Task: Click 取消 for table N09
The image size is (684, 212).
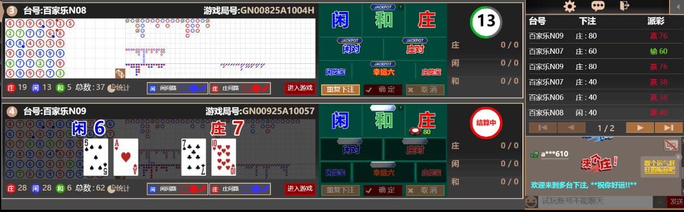Action: 425,190
